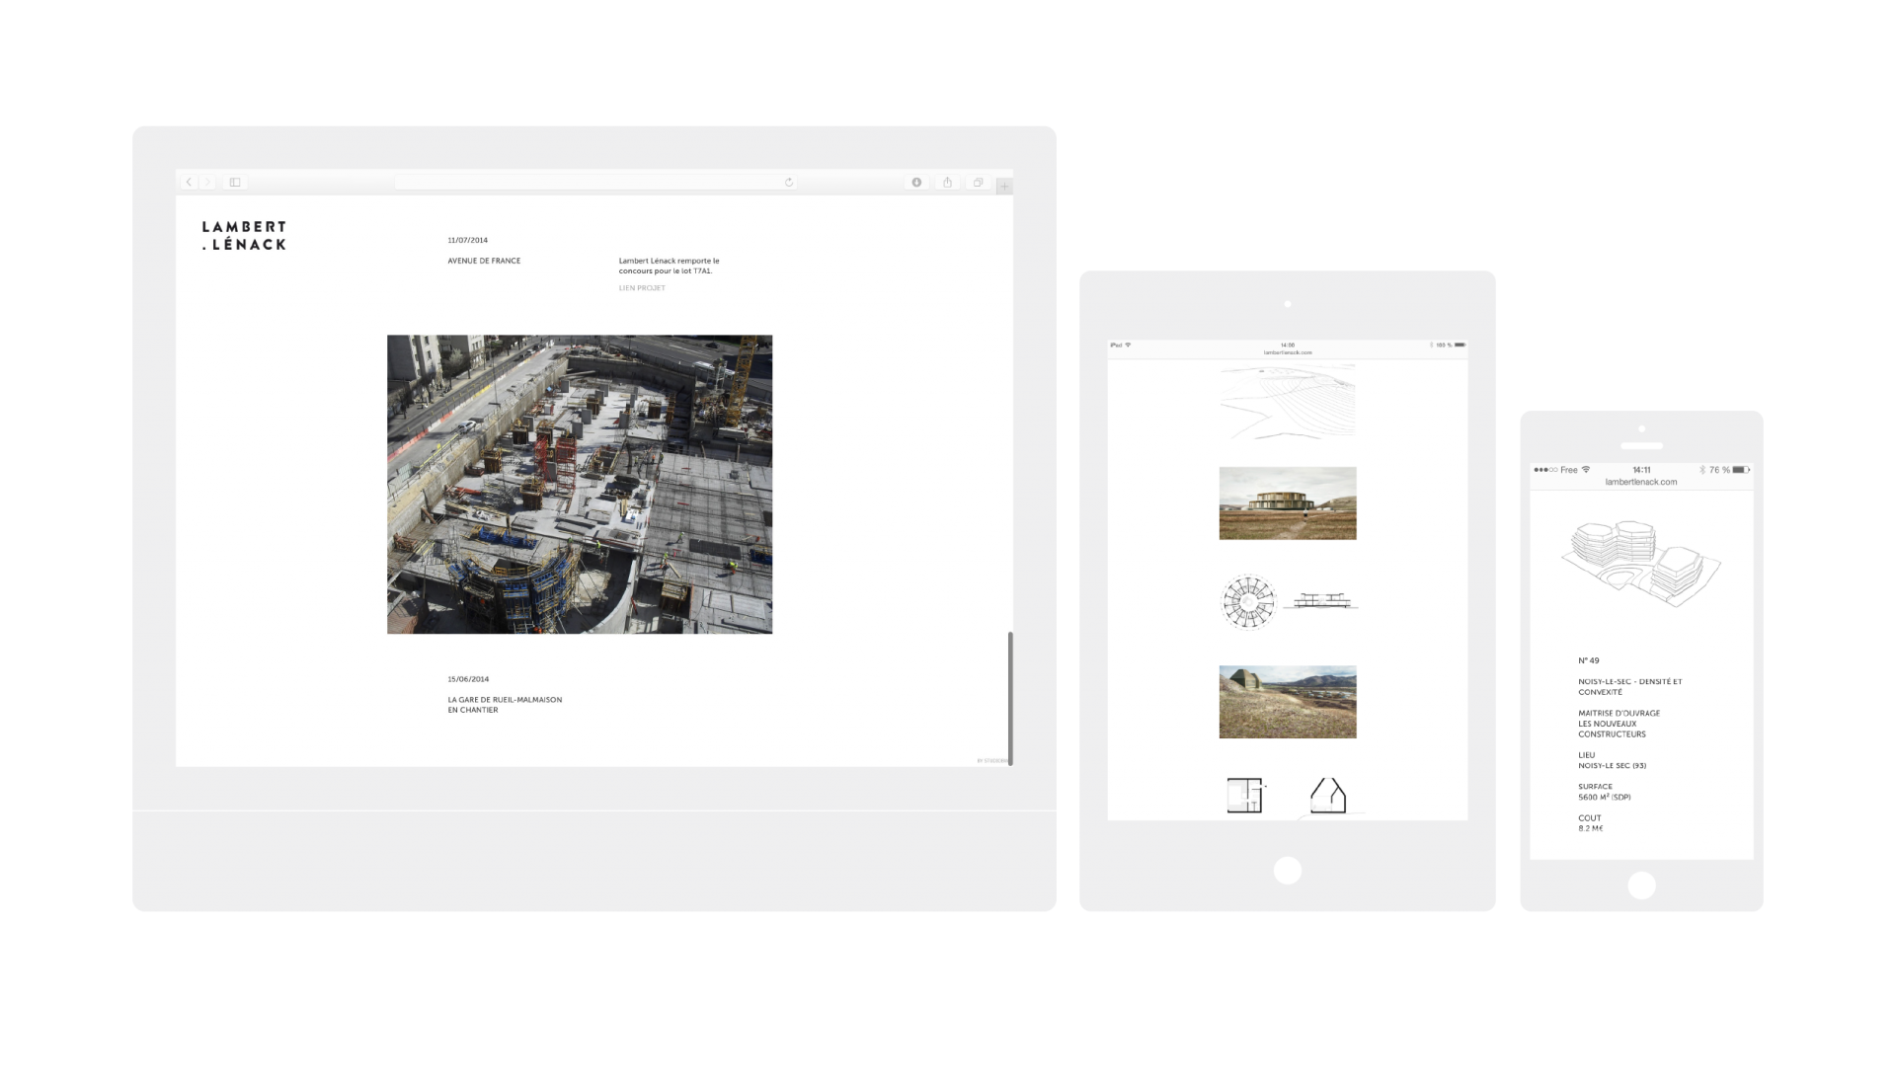The width and height of the screenshot is (1896, 1078).
Task: Tap the iPhone battery icon
Action: [x=1741, y=470]
